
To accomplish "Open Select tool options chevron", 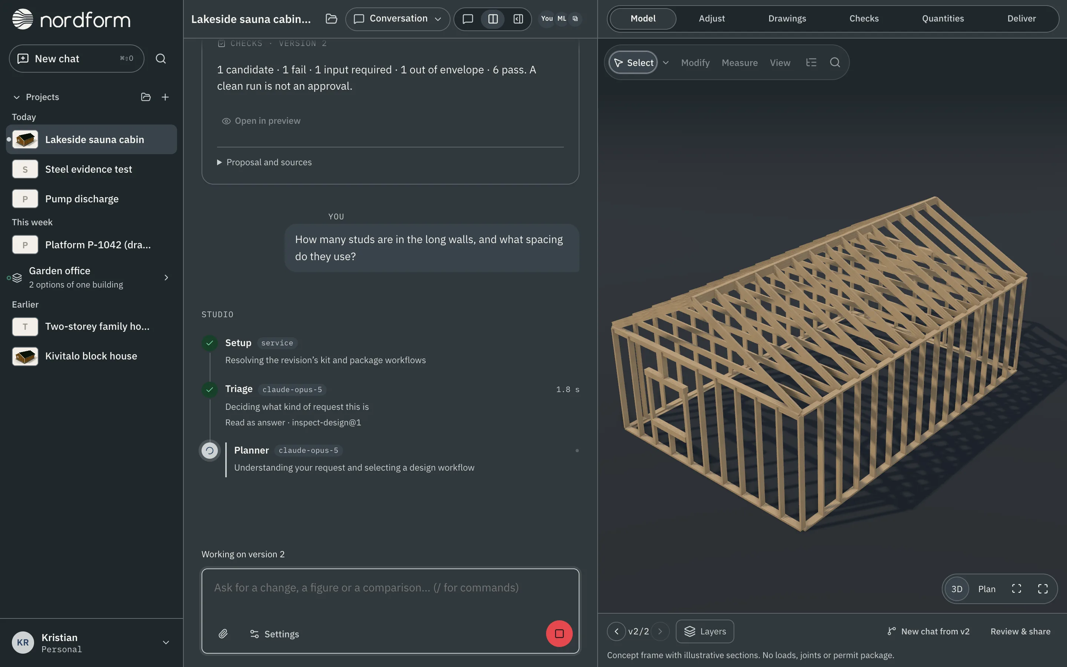I will 666,63.
